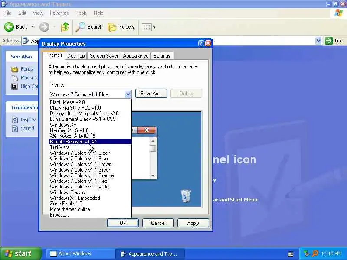Click the magnifier tray icon near clock

coord(315,253)
